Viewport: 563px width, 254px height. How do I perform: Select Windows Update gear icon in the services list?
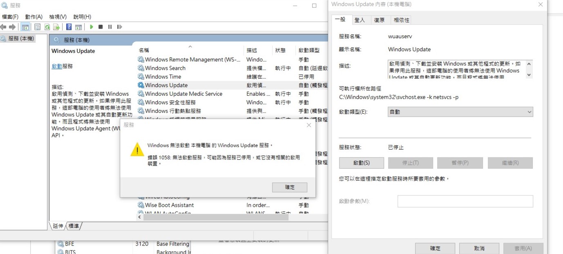point(141,85)
